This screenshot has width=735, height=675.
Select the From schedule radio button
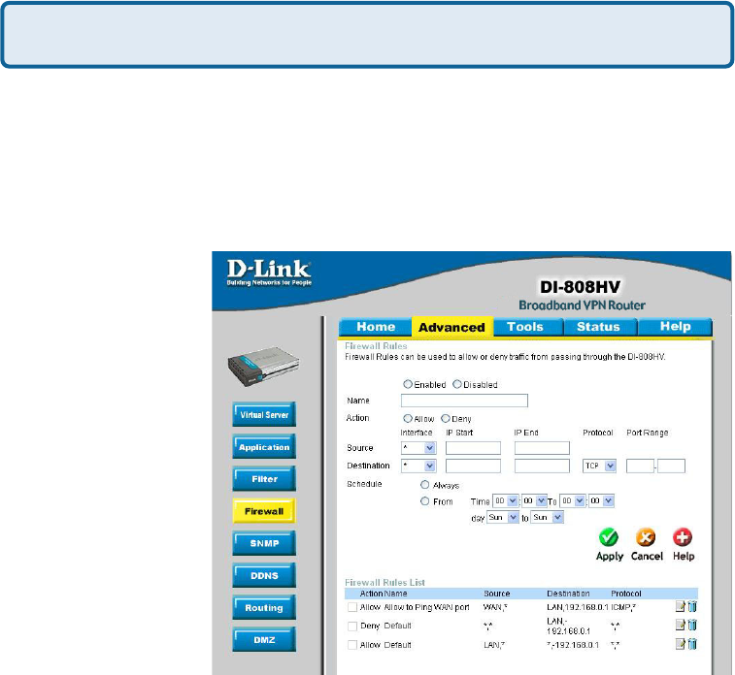point(424,501)
